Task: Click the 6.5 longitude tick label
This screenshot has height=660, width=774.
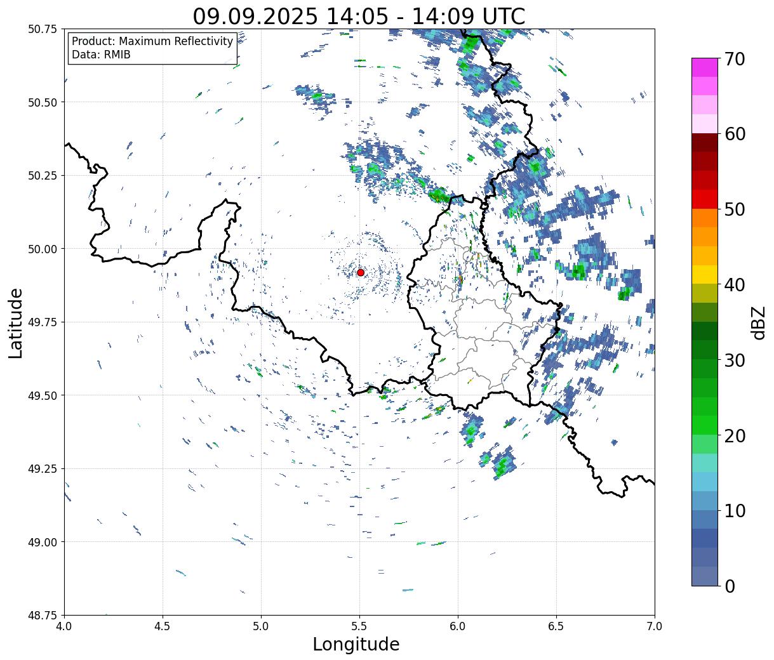Action: [556, 626]
